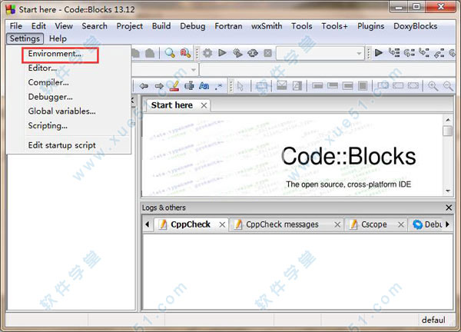
Task: Open the File menu
Action: tap(16, 26)
